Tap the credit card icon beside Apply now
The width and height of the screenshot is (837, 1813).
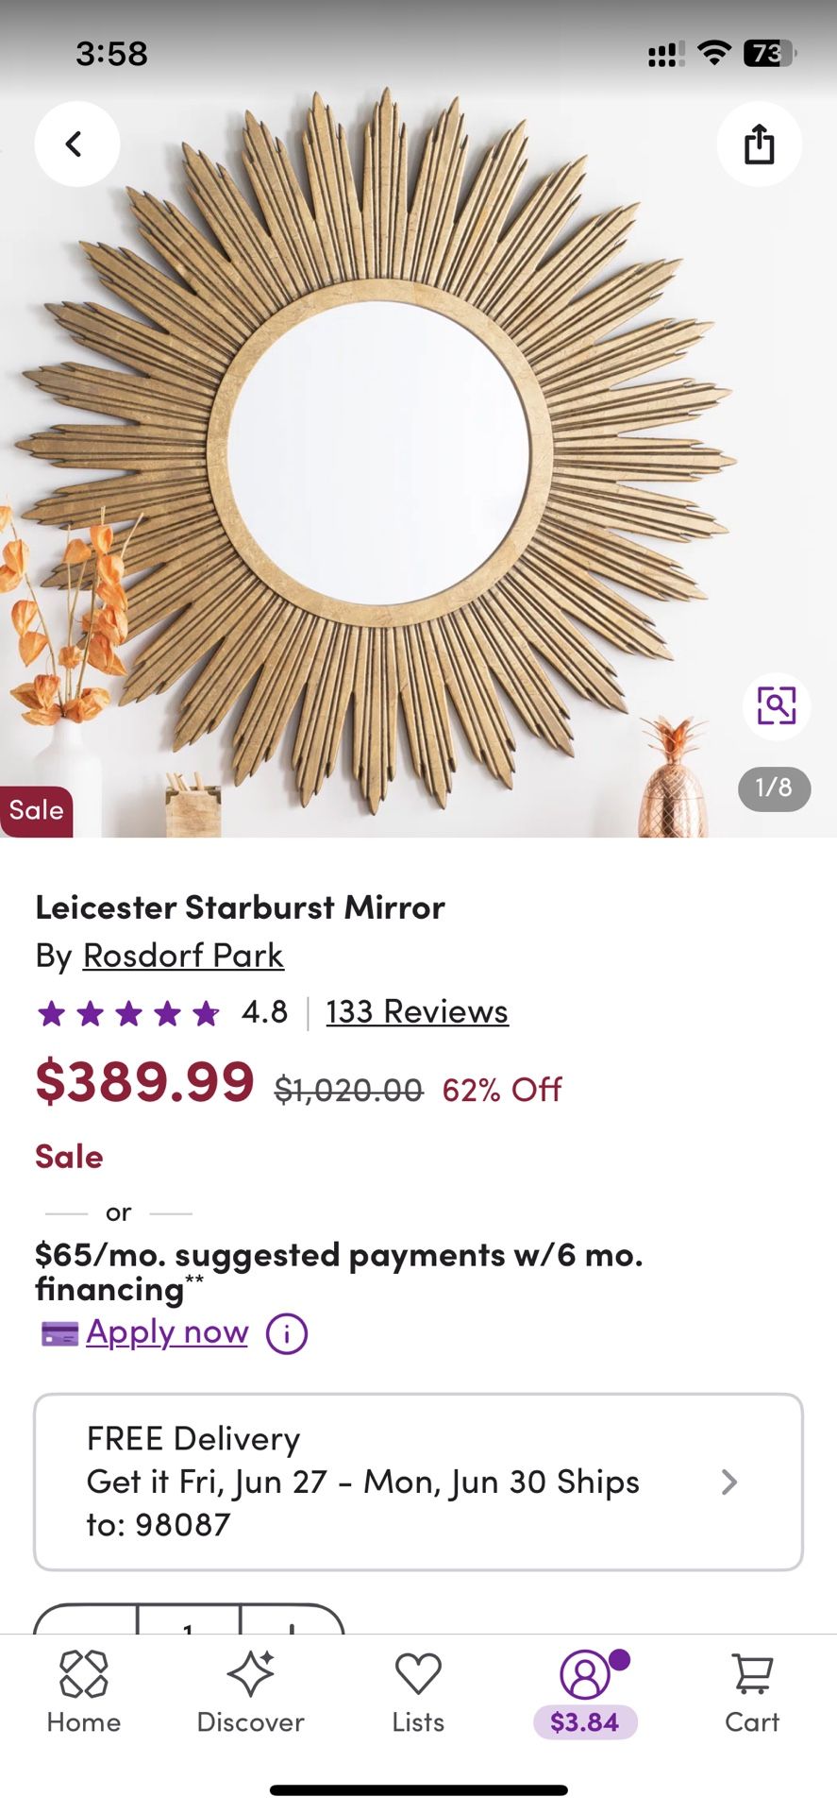click(58, 1332)
